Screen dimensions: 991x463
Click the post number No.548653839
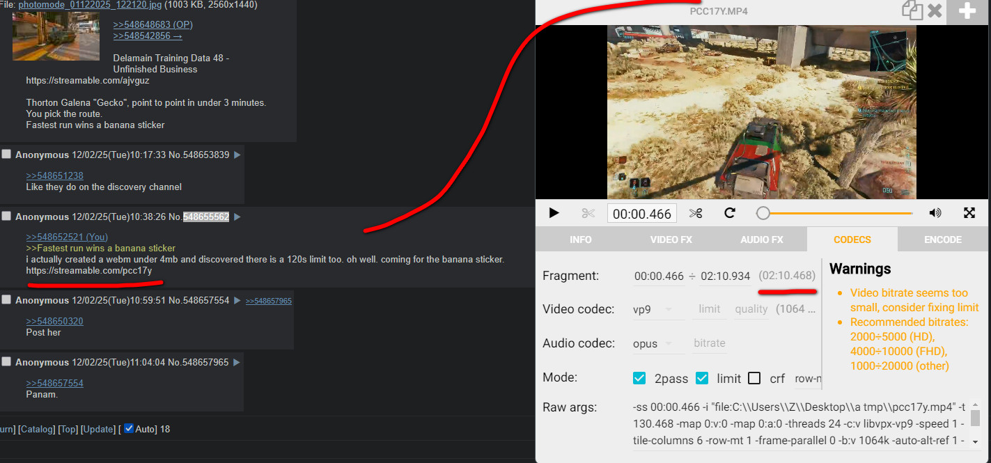tap(198, 155)
